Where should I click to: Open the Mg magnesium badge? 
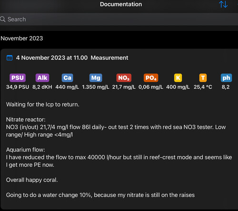click(x=96, y=78)
